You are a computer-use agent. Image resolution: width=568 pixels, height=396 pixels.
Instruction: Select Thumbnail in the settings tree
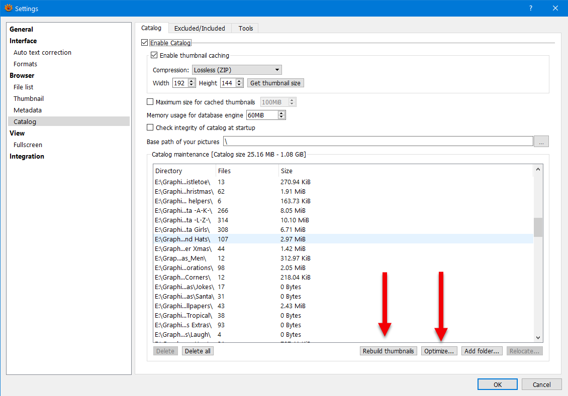(29, 99)
